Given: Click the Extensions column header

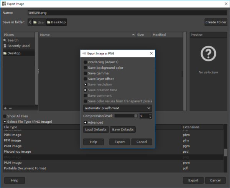Looking at the screenshot, I should [x=202, y=127].
